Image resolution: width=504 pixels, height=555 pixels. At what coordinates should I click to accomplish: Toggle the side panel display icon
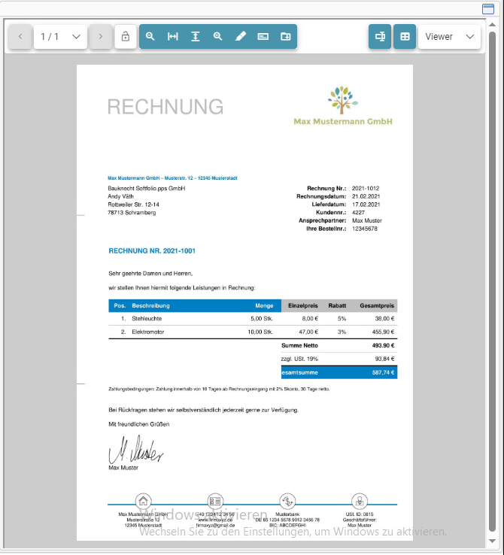point(380,36)
